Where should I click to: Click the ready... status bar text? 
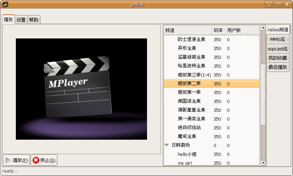click(10, 171)
